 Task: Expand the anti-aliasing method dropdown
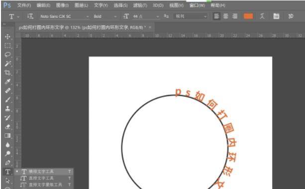click(191, 16)
